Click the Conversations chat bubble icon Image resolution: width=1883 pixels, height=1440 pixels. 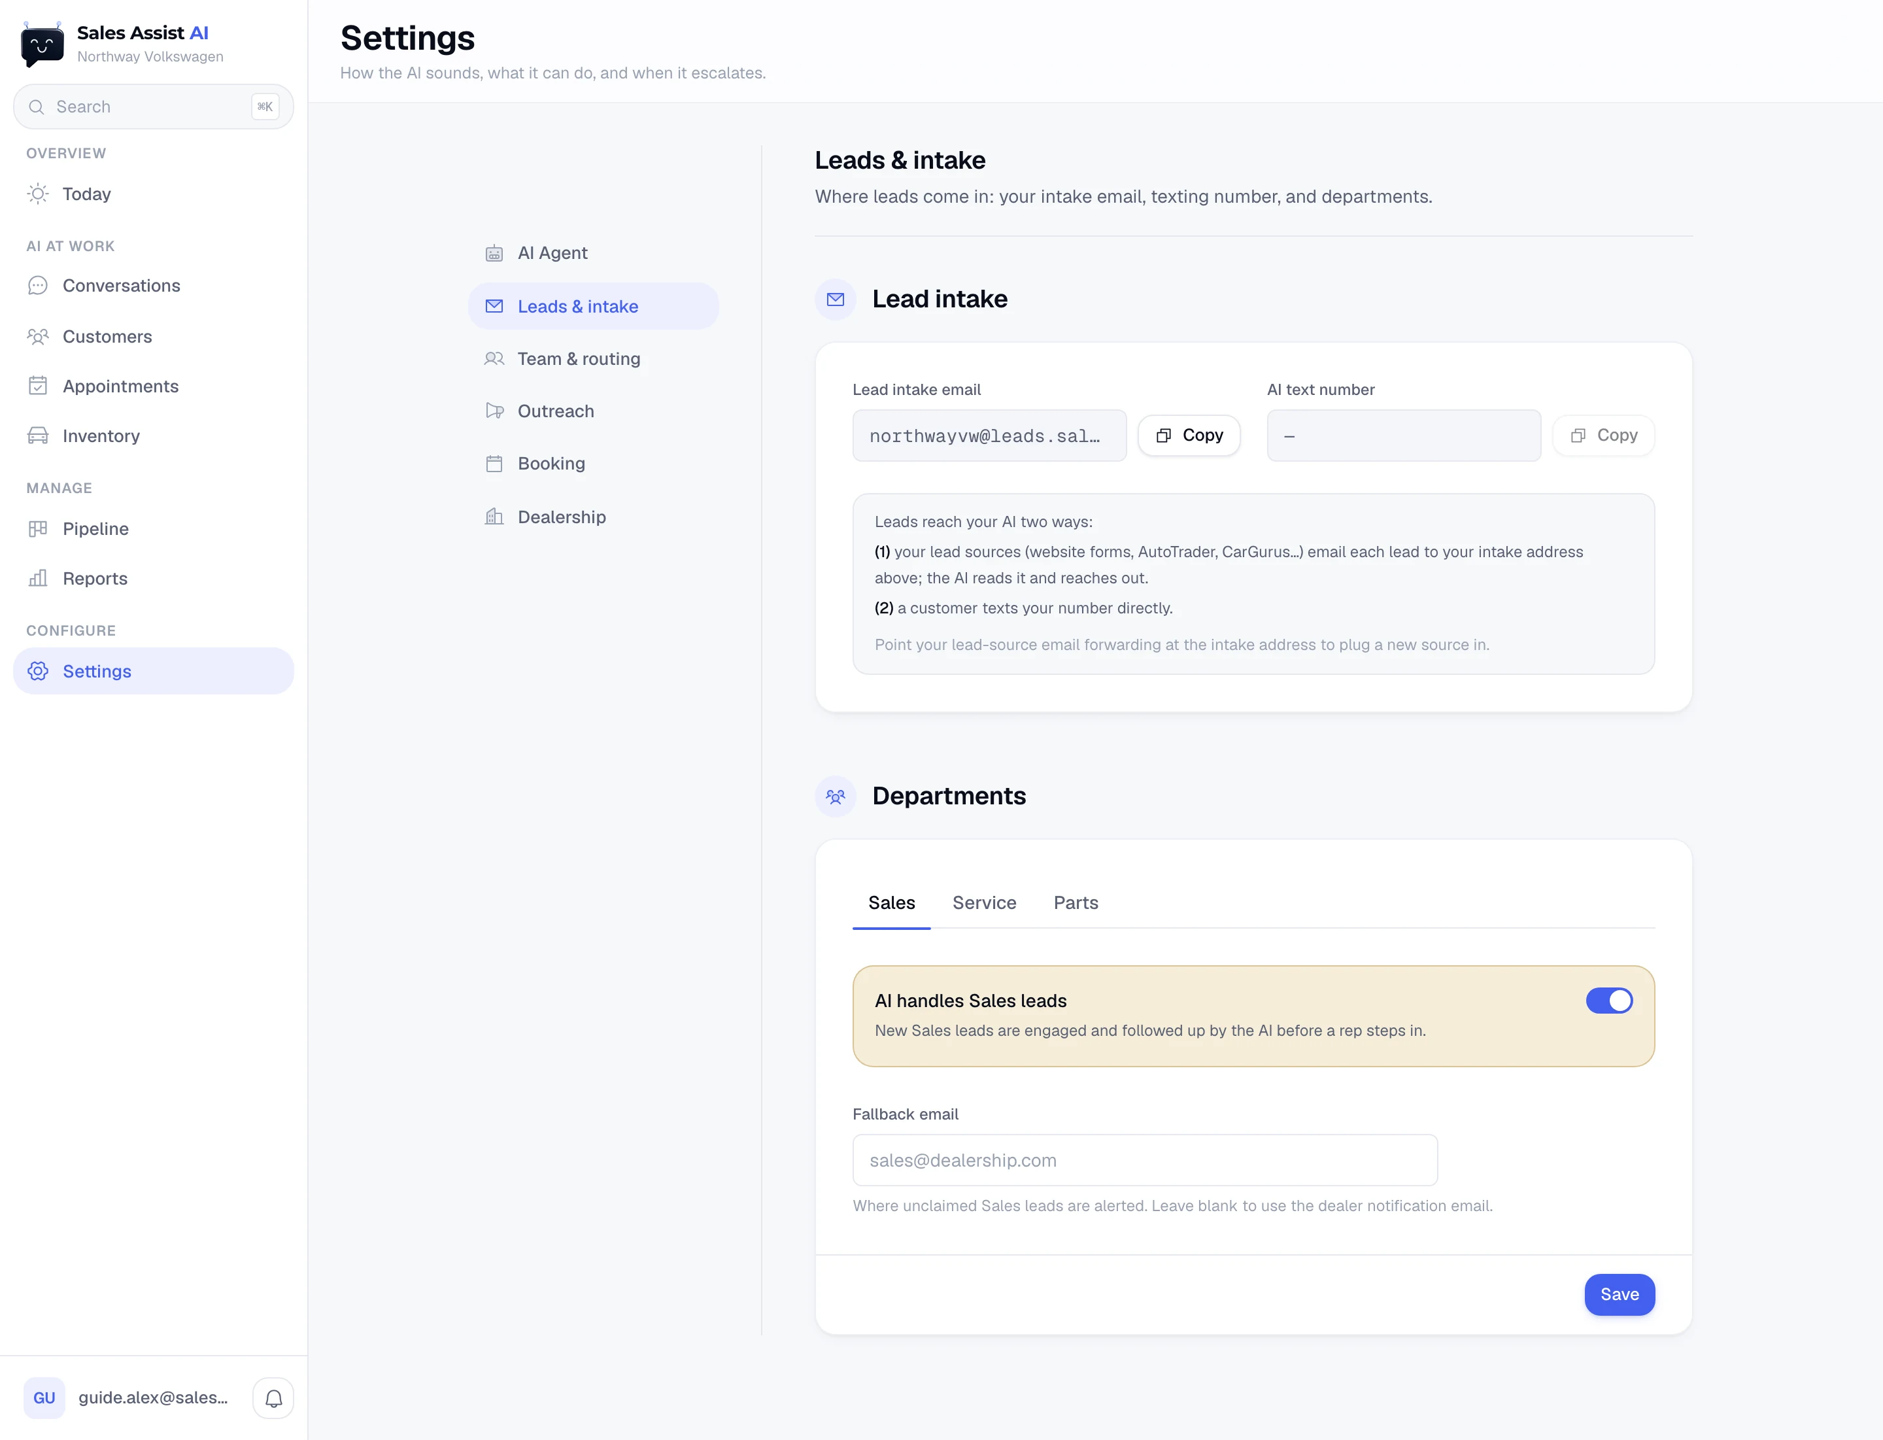point(38,285)
